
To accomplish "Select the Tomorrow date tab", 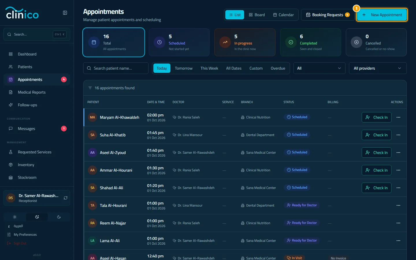I will pyautogui.click(x=184, y=68).
